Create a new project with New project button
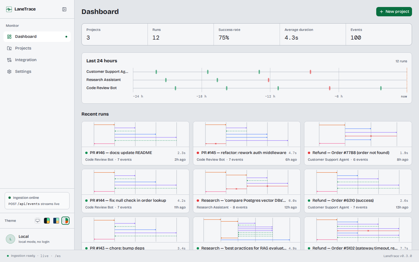The image size is (419, 262). pyautogui.click(x=394, y=12)
